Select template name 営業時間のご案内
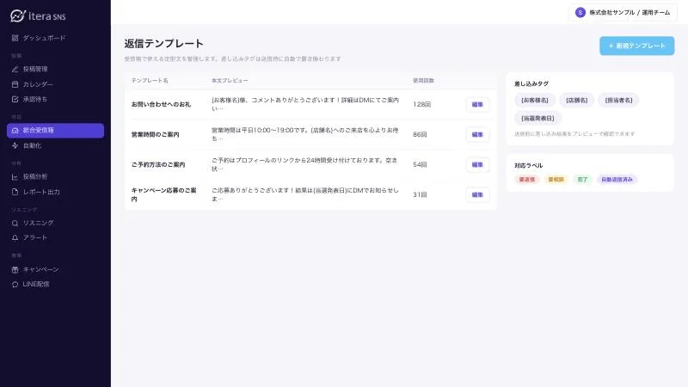This screenshot has height=387, width=688. click(156, 135)
